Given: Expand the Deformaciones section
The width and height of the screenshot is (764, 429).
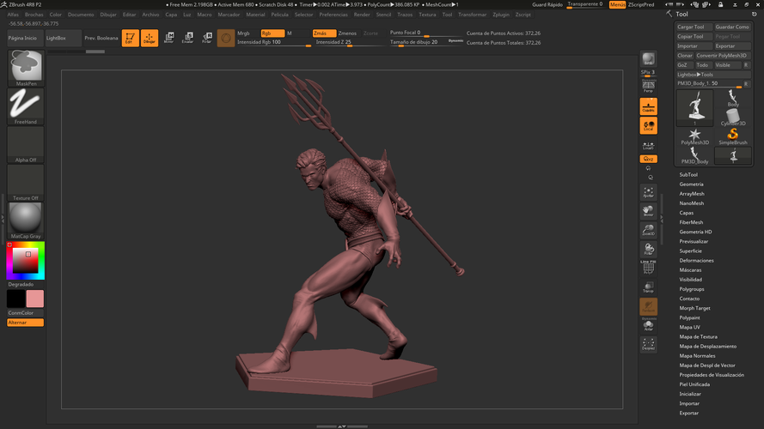Looking at the screenshot, I should click(x=697, y=261).
